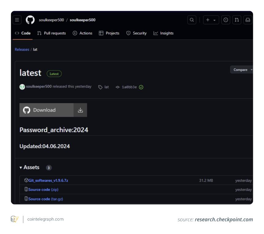Click 'lat' in the breadcrumb
264x234 pixels.
tap(35, 49)
